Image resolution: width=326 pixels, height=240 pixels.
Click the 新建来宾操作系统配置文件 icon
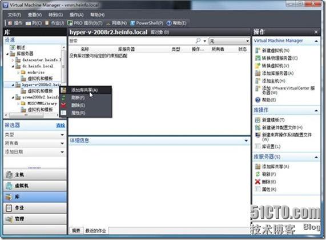coord(257,135)
